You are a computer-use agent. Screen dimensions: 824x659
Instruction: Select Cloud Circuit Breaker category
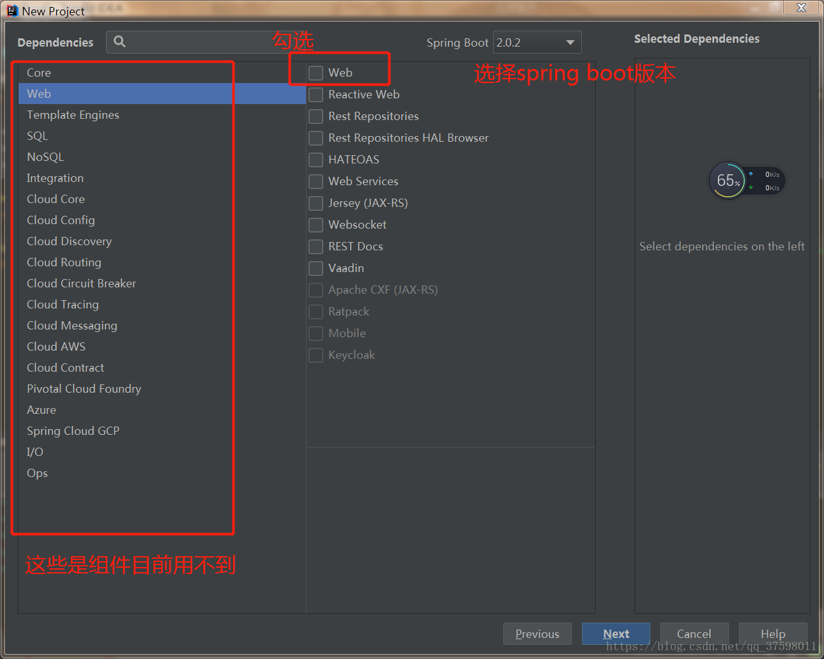coord(162,284)
